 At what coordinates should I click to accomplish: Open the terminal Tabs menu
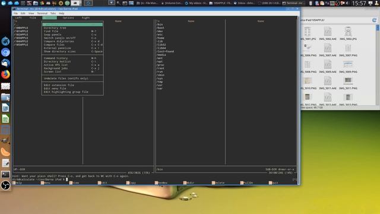(53, 13)
